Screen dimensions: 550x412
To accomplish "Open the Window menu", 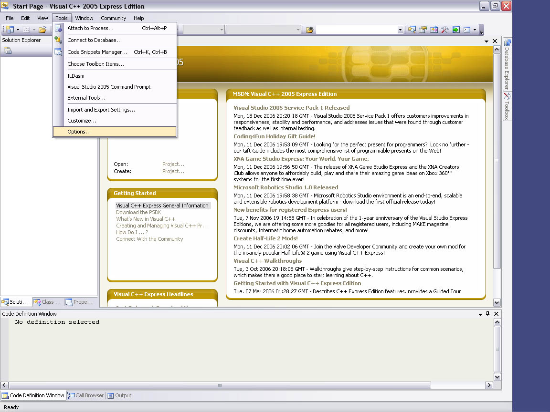I will pyautogui.click(x=84, y=18).
